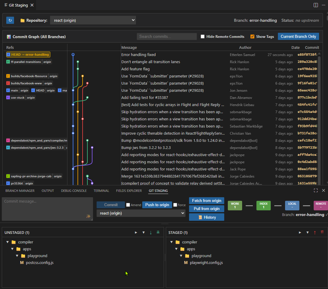Focus the Search commits field

(167, 36)
